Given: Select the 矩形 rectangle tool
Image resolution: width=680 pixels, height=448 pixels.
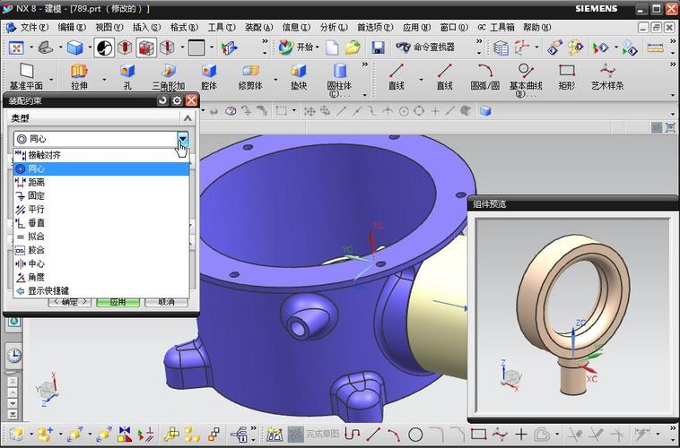Looking at the screenshot, I should [567, 76].
